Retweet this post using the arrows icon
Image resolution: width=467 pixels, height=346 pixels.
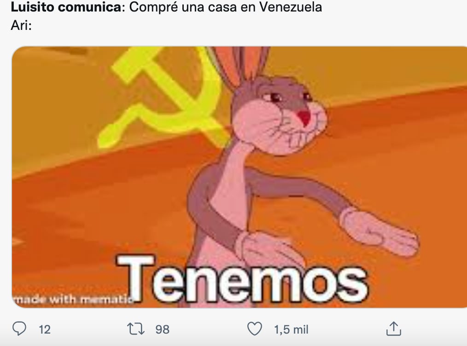tap(136, 329)
